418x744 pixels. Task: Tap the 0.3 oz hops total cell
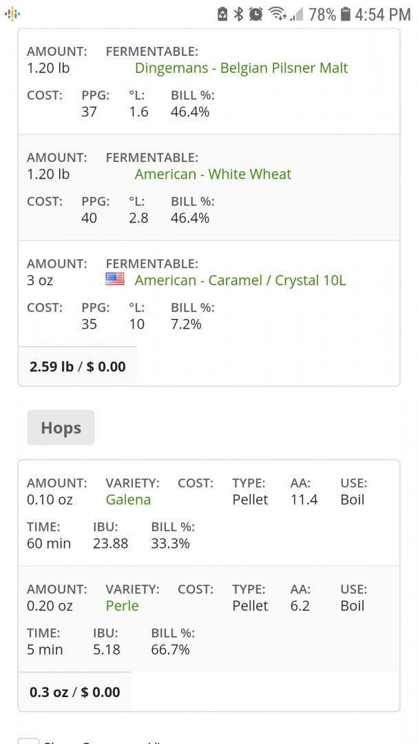(x=74, y=692)
